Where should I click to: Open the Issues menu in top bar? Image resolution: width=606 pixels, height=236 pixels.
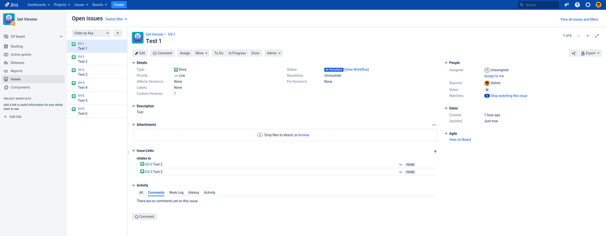pyautogui.click(x=81, y=5)
